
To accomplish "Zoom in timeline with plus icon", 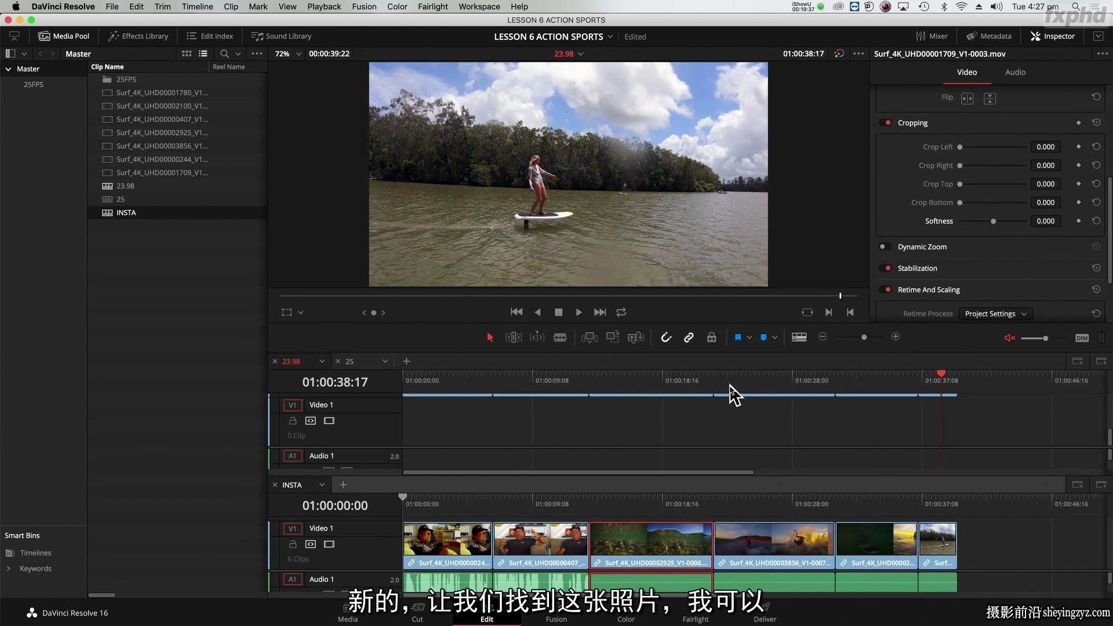I will point(896,337).
